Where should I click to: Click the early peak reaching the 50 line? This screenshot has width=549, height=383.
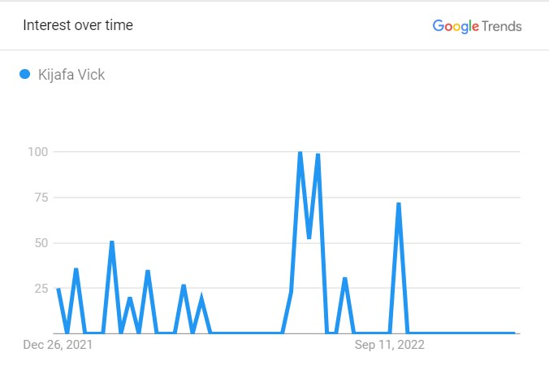click(112, 242)
